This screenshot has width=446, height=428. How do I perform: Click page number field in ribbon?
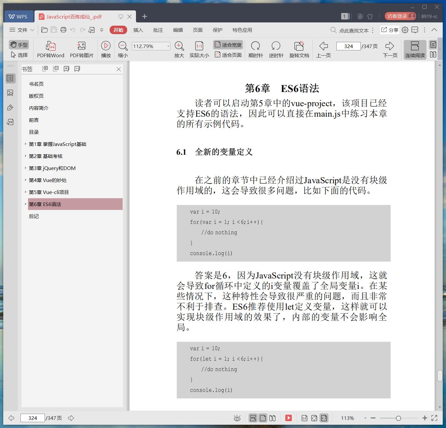tap(348, 46)
